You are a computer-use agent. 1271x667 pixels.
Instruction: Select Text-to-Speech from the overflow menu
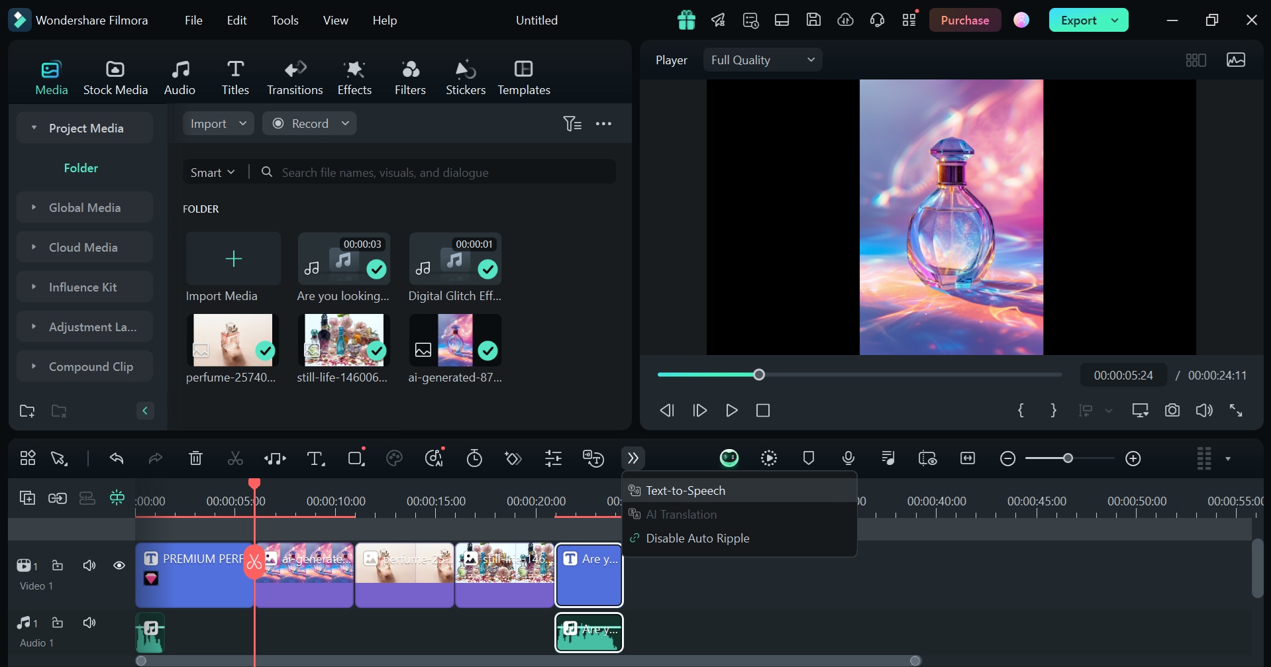click(x=739, y=491)
